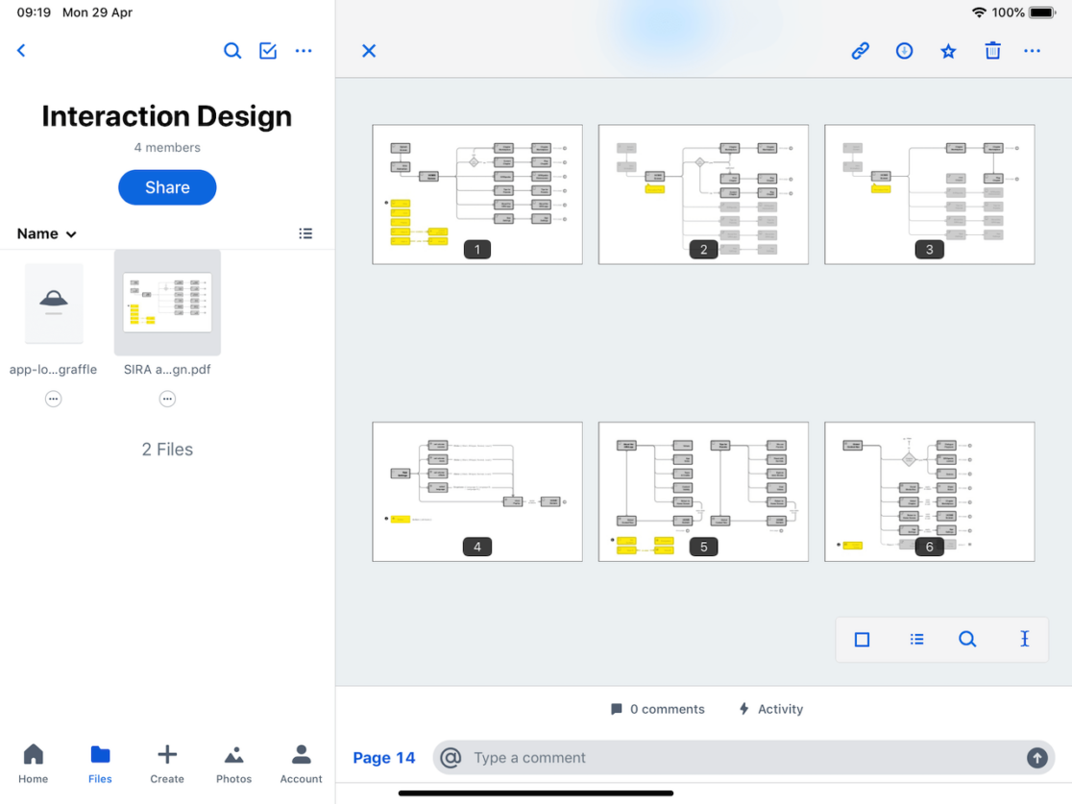Select the text cursor tool
Viewport: 1072px width, 804px height.
tap(1024, 640)
